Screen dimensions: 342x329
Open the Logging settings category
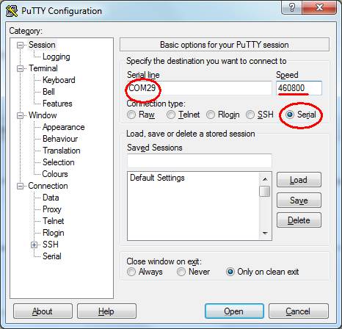(x=57, y=57)
